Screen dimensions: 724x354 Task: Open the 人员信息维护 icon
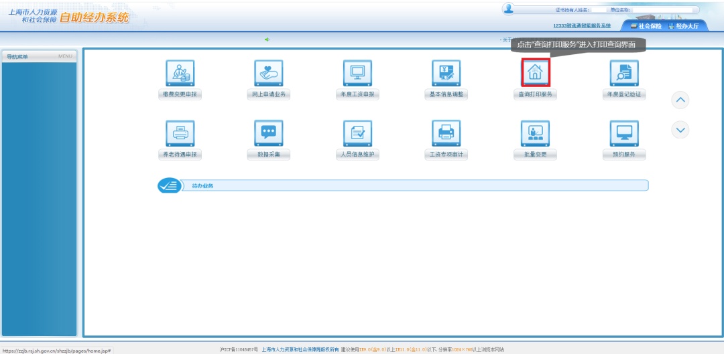point(357,133)
